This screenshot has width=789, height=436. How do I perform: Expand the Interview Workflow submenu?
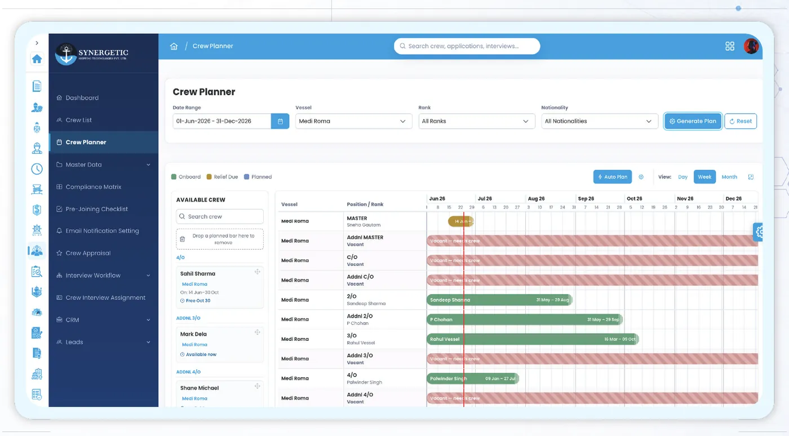[148, 275]
